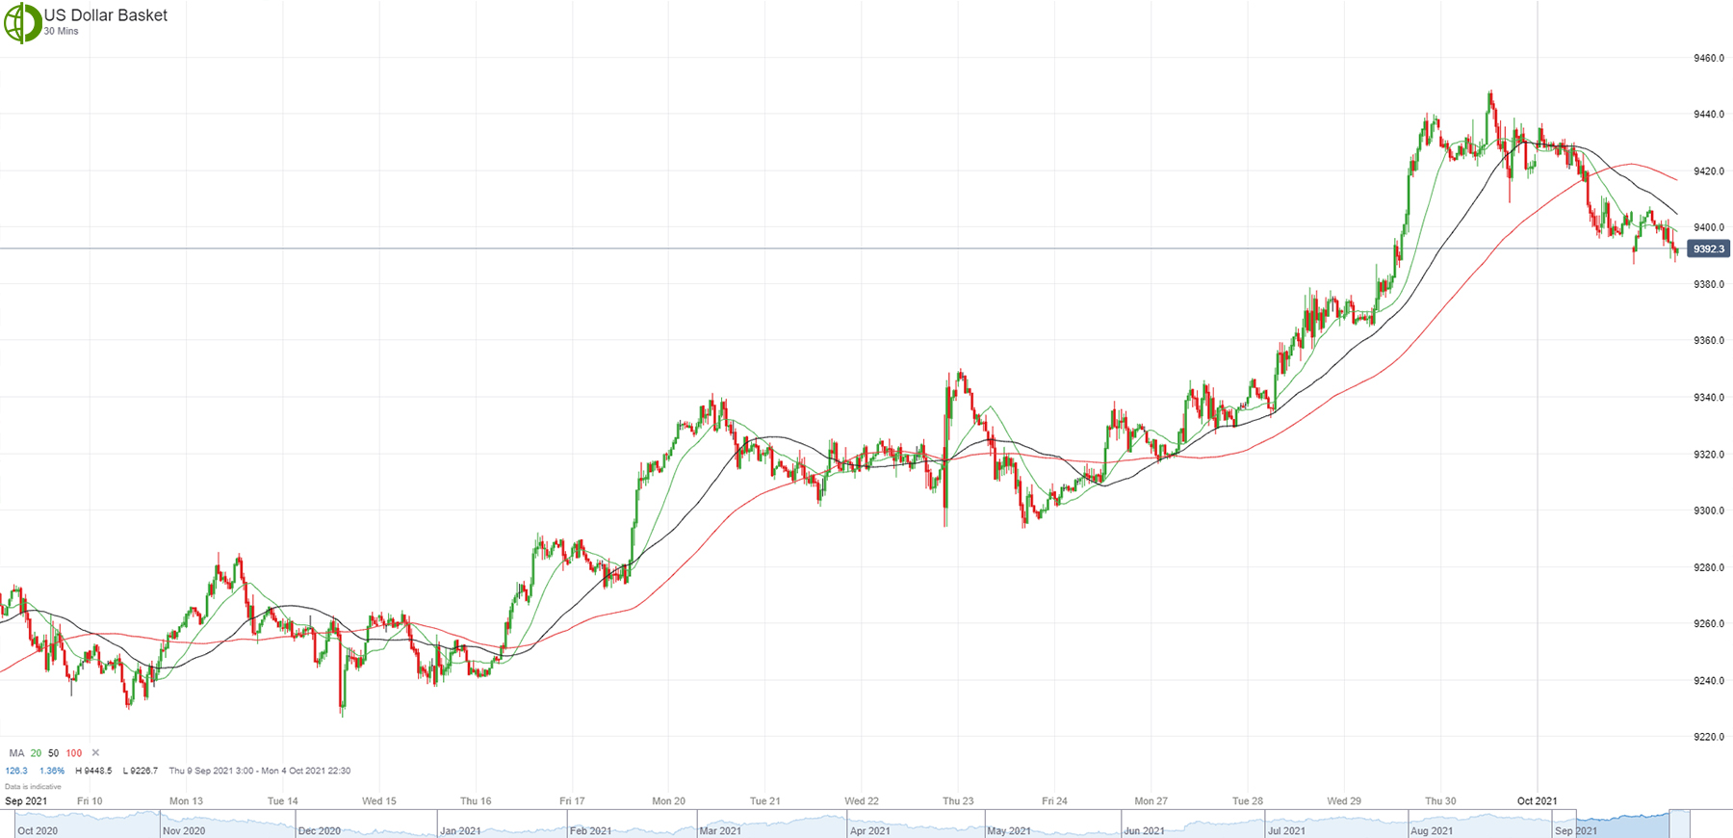The height and width of the screenshot is (838, 1733).
Task: Click the Thu 23 date axis label
Action: tap(958, 801)
